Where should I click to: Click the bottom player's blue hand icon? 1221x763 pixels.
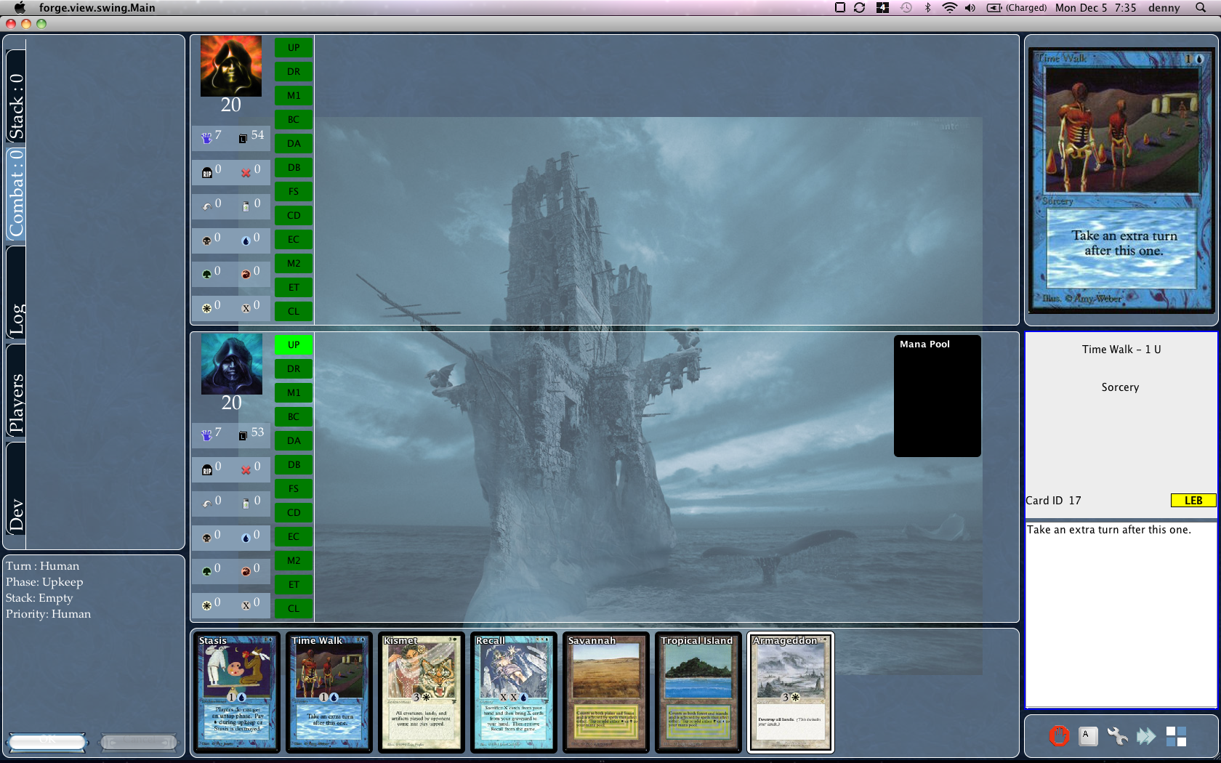tap(206, 435)
